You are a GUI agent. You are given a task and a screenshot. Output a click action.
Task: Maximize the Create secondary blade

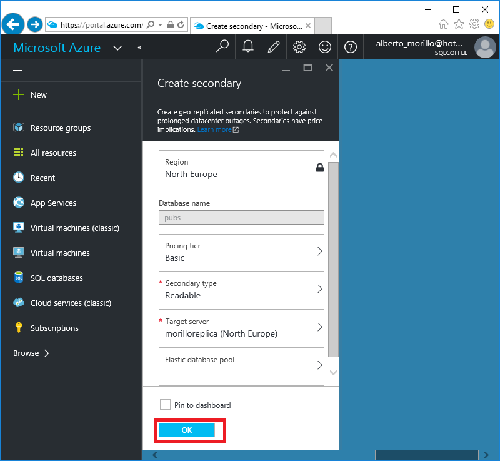[307, 68]
